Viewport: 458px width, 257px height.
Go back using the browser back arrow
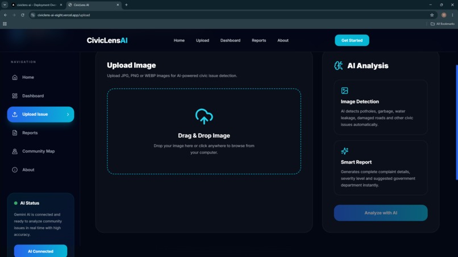[6, 15]
